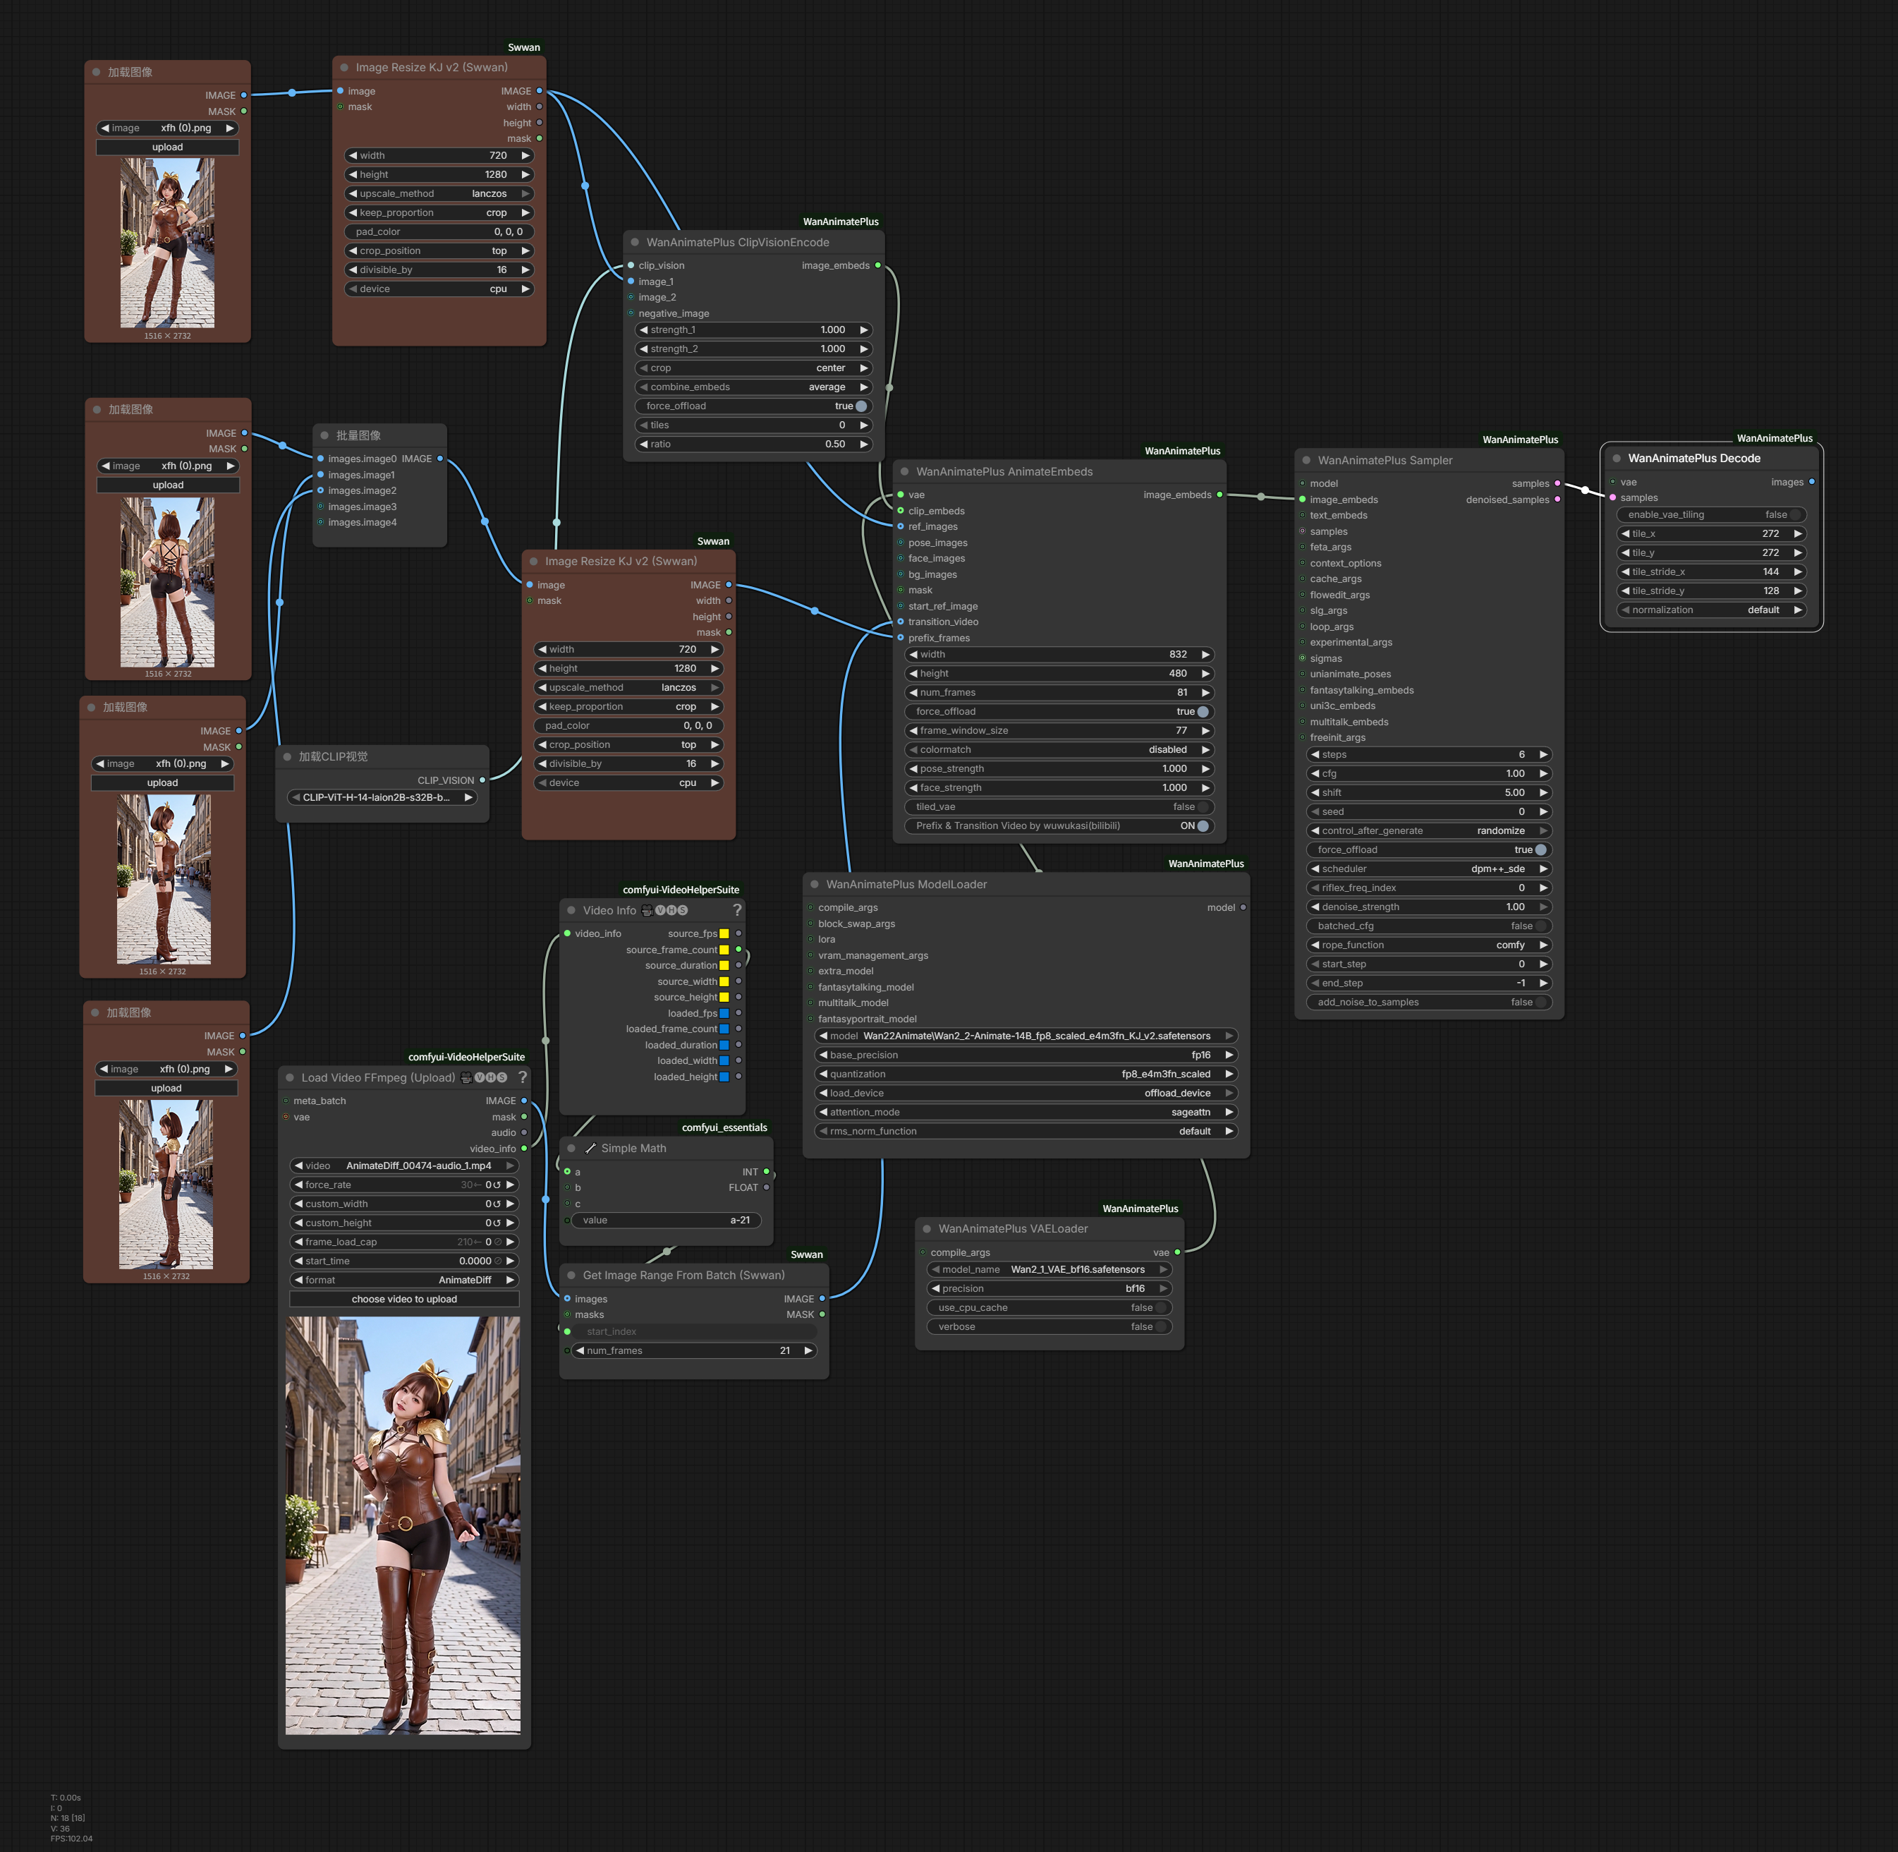Click the denoise_strength value field
The width and height of the screenshot is (1898, 1852).
click(1430, 907)
